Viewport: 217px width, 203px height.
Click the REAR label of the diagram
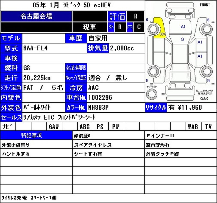(x=204, y=98)
